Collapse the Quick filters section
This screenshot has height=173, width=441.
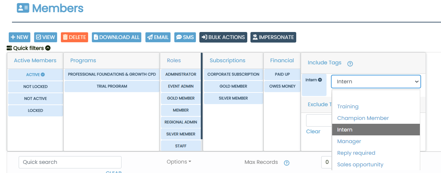coord(48,48)
